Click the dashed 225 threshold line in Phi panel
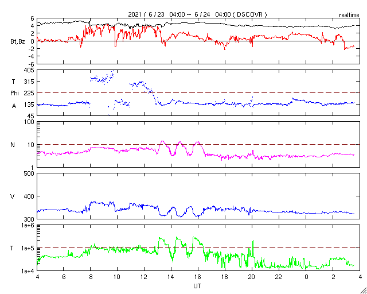Viewport: 367px width, 294px height. (x=198, y=93)
